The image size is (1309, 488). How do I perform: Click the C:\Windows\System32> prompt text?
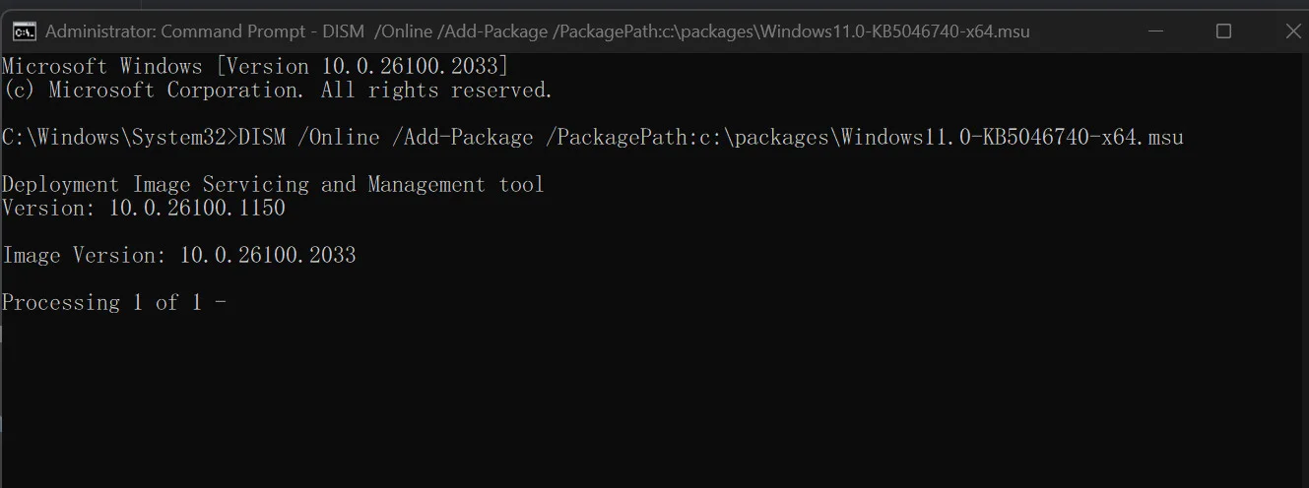pos(119,138)
